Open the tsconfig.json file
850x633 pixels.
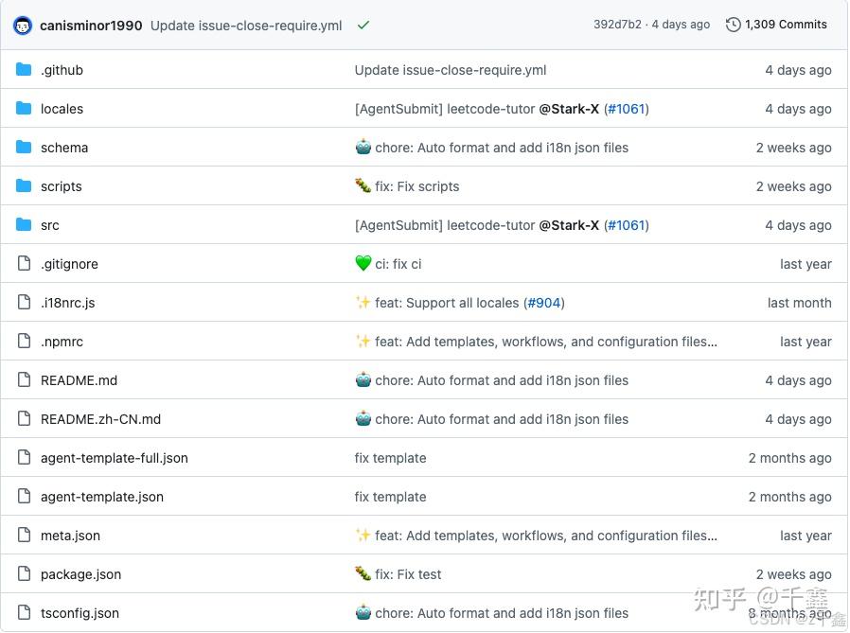[x=80, y=613]
